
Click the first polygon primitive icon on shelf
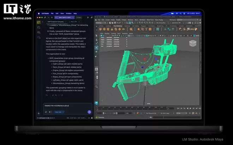click(101, 29)
